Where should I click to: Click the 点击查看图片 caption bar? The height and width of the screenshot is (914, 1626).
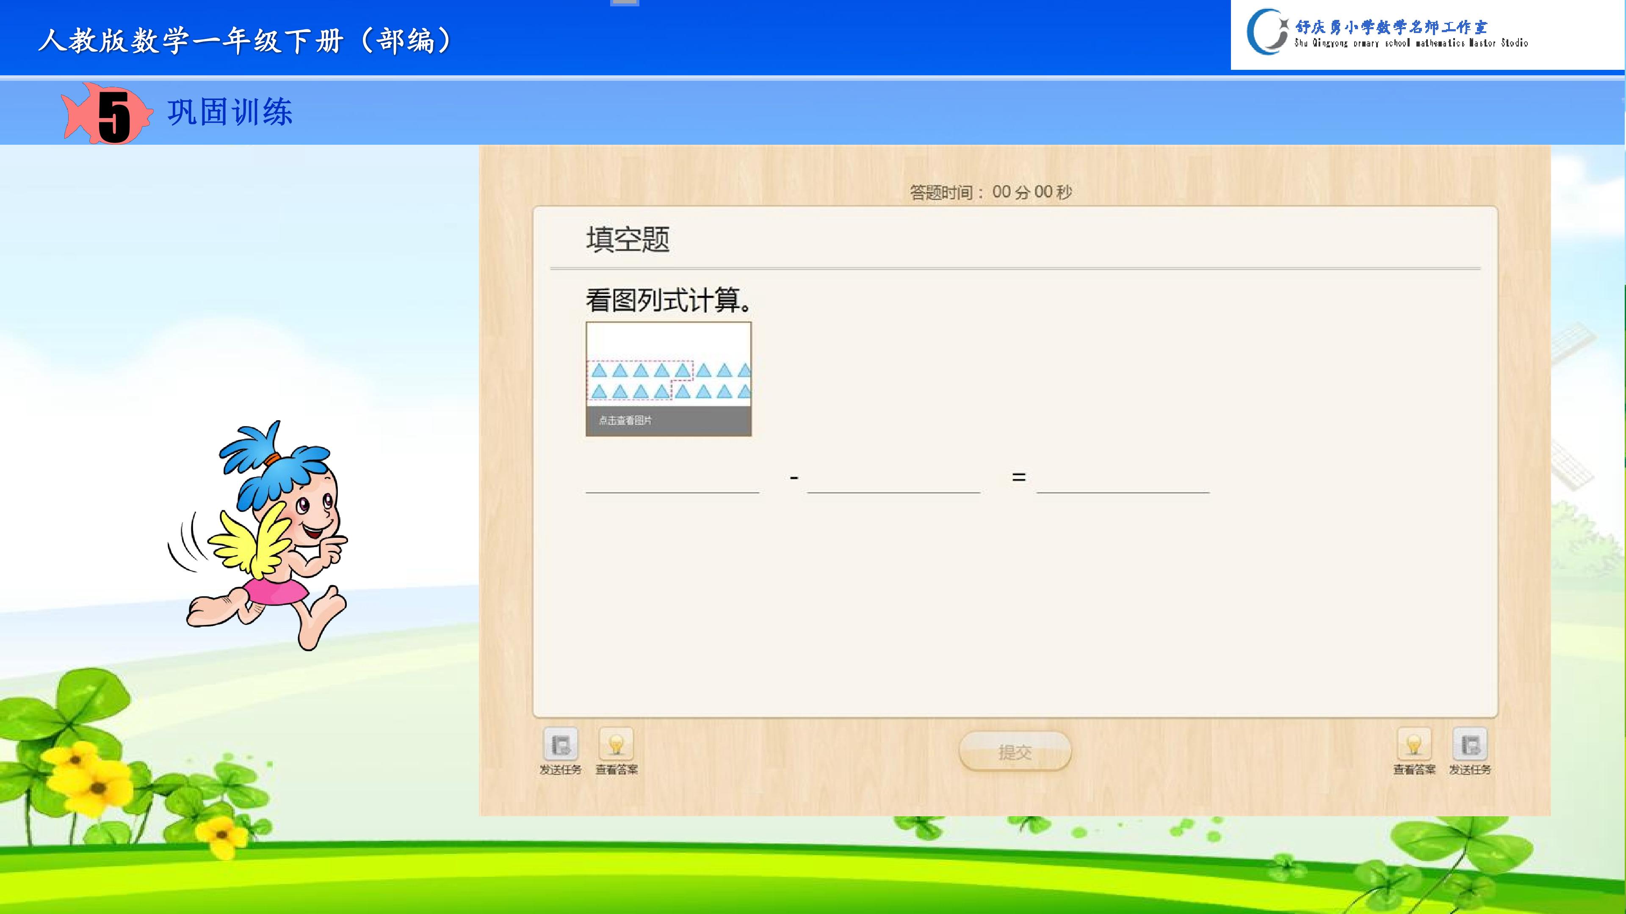click(669, 421)
